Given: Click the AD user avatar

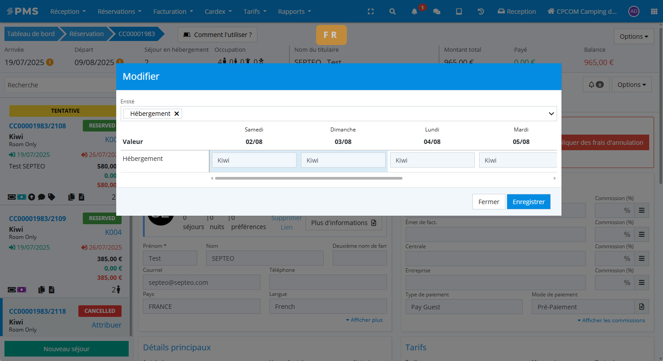Looking at the screenshot, I should click(634, 12).
